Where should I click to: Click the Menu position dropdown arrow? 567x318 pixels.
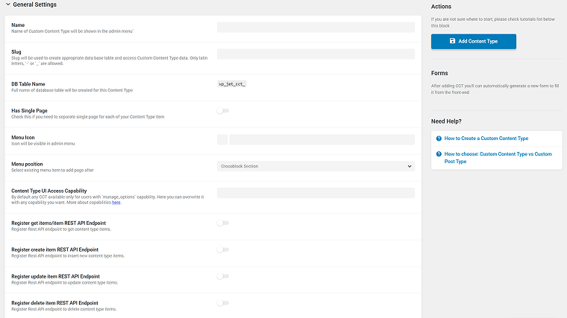pos(410,166)
